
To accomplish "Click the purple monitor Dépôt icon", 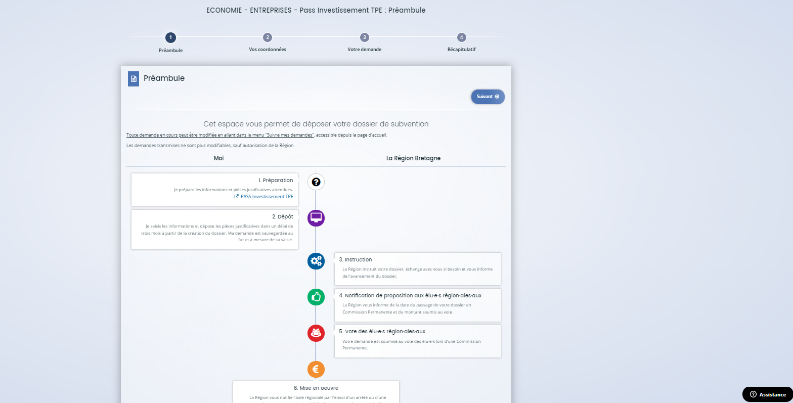I will [x=316, y=218].
